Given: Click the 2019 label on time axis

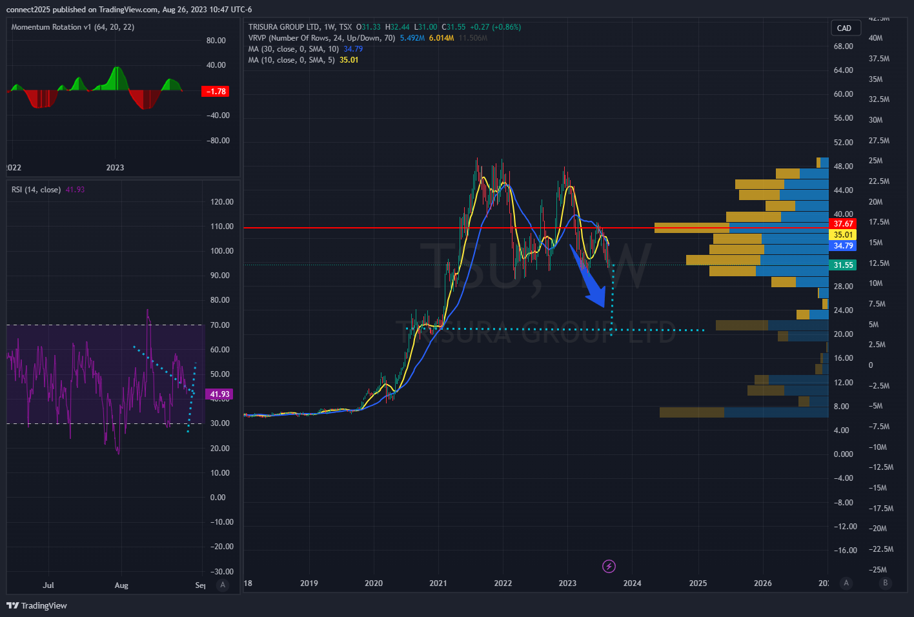Looking at the screenshot, I should click(x=309, y=583).
